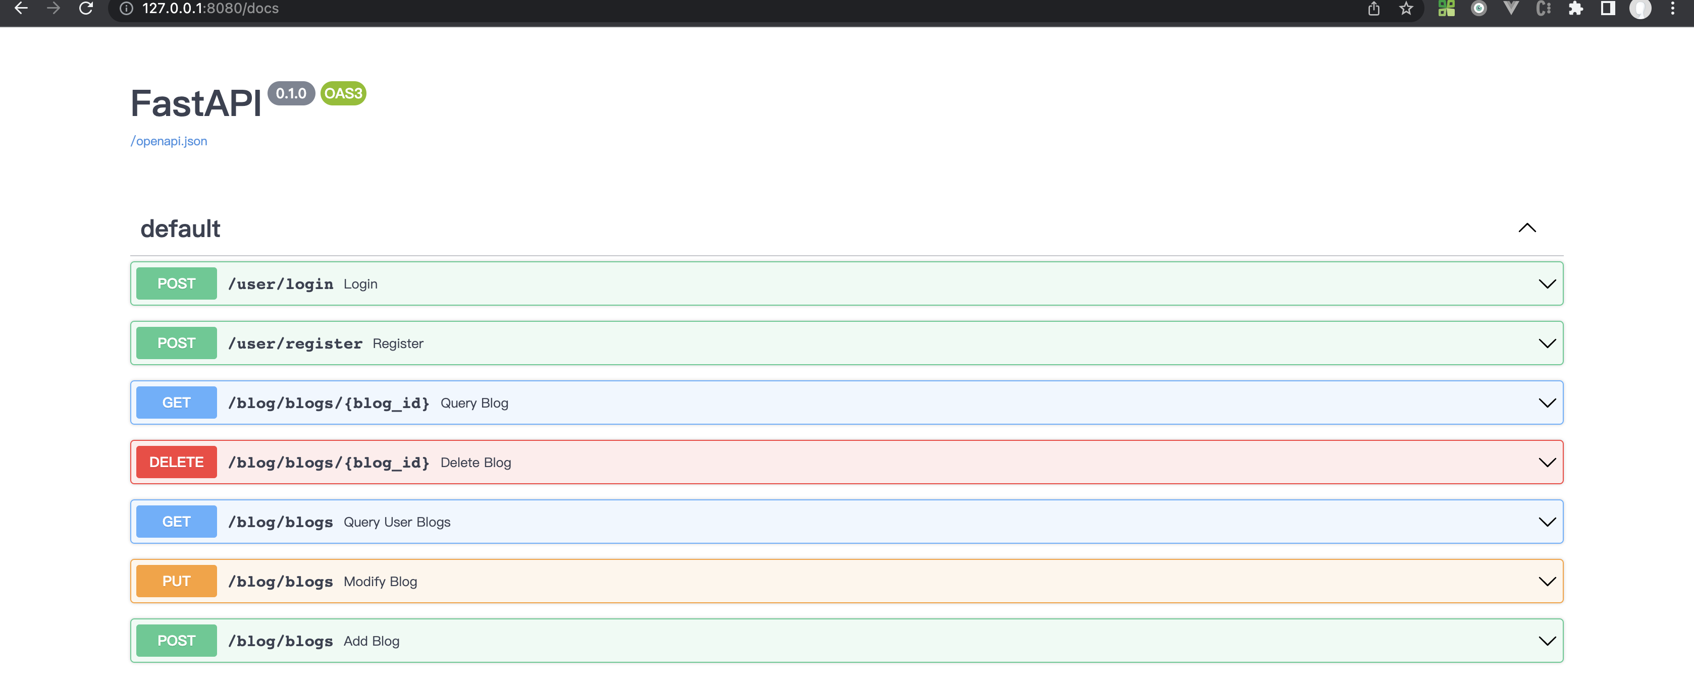Viewport: 1694px width, 688px height.
Task: Open the /openapi.json link
Action: [169, 141]
